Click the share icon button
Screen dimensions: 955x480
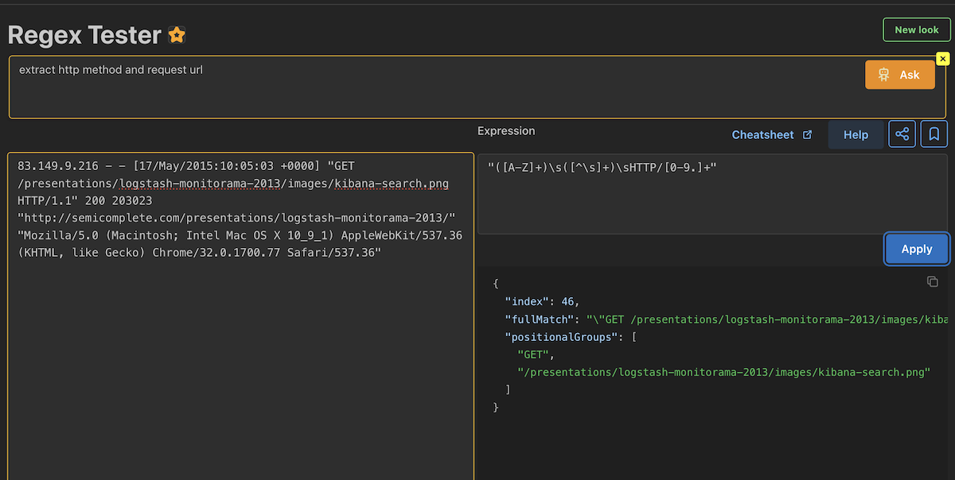[x=902, y=134]
